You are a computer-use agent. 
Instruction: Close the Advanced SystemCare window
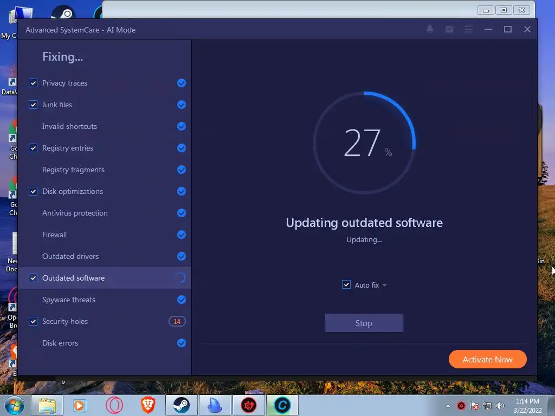coord(527,29)
